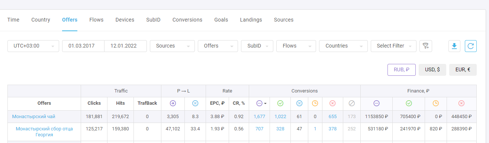Viewport: 489px width, 143px height.
Task: Click the add filter funnel icon
Action: click(426, 46)
